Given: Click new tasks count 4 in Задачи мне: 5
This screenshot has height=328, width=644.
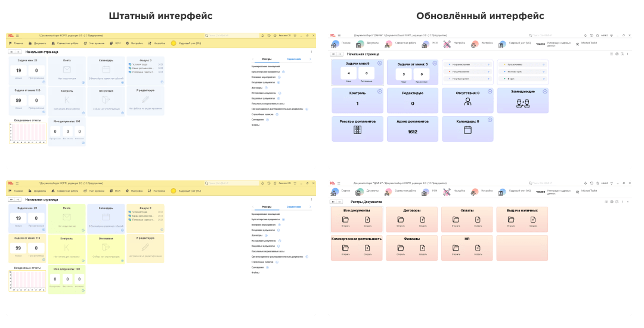Looking at the screenshot, I should point(349,74).
